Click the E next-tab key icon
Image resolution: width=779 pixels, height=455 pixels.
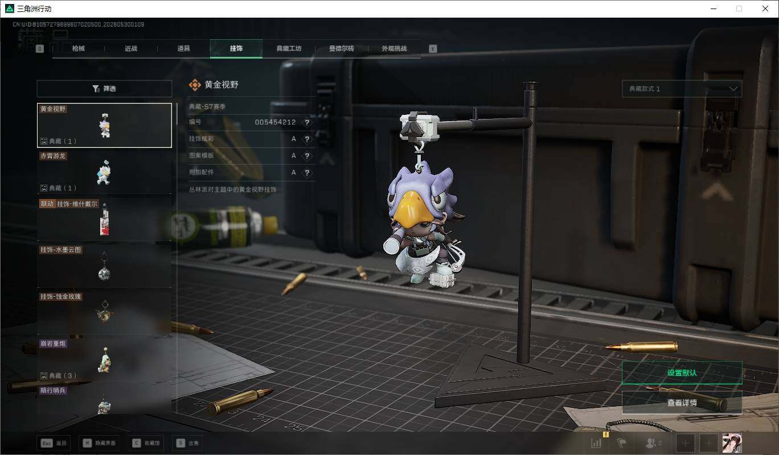coord(433,49)
